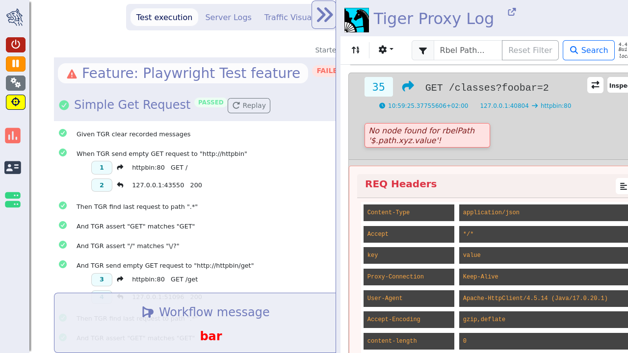This screenshot has height=353, width=628.
Task: Toggle message sort order icon
Action: pyautogui.click(x=356, y=50)
